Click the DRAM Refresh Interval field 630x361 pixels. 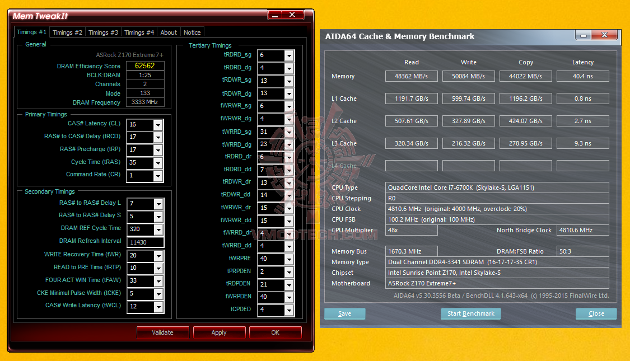coord(145,242)
